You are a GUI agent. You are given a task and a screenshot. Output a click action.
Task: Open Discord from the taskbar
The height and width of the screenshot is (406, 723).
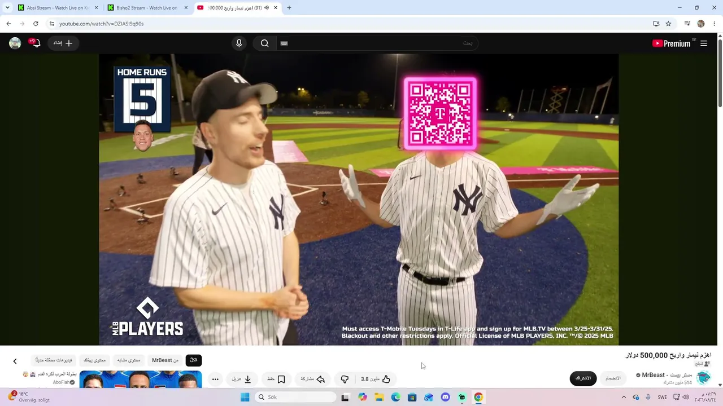[445, 397]
